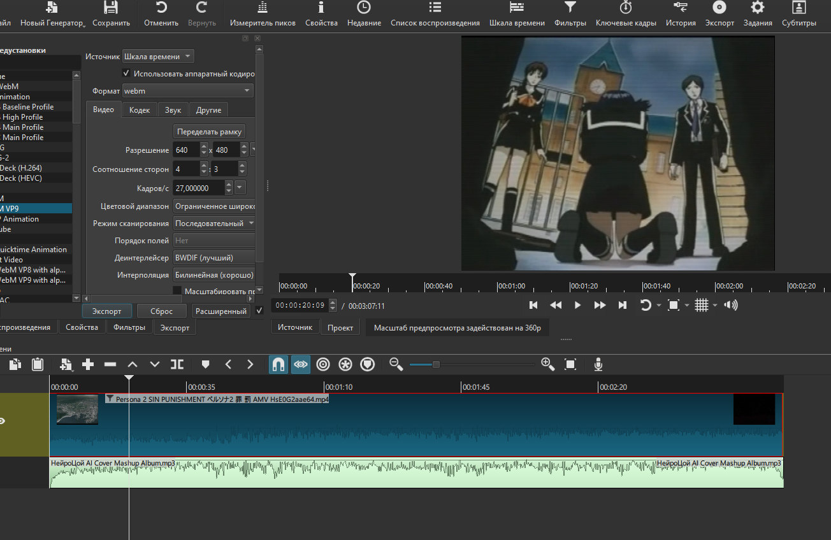Split the clip at the playhead
The width and height of the screenshot is (831, 540).
[177, 364]
